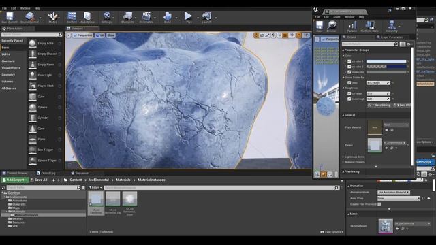This screenshot has height=245, width=436.
Task: Click Params icon in material instance editor
Action: tap(352, 27)
